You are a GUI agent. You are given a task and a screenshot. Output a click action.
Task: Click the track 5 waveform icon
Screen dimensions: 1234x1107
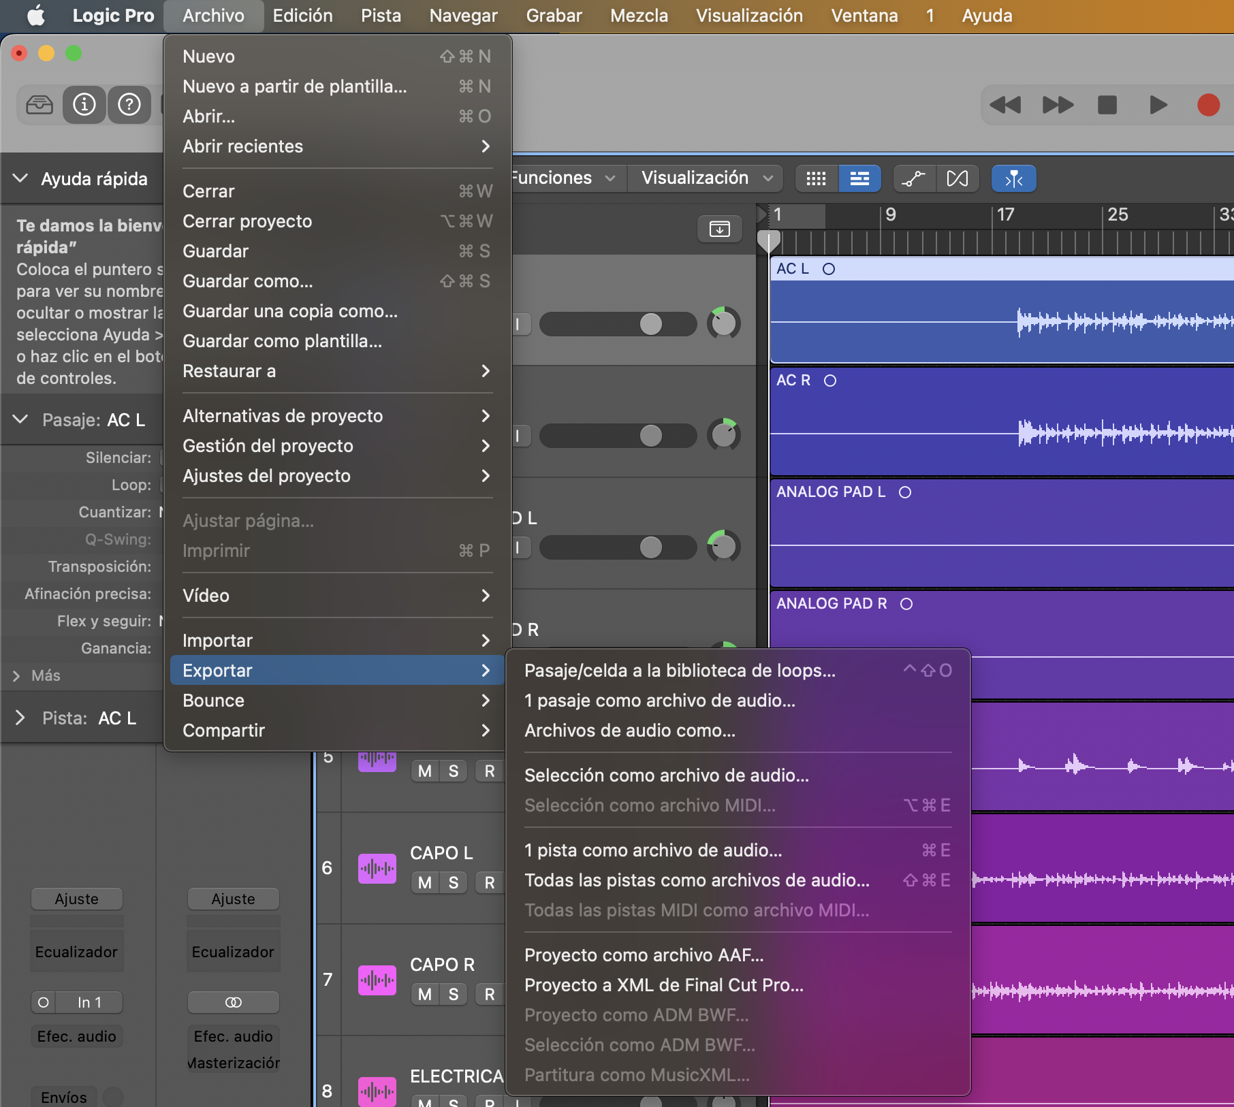click(x=377, y=761)
